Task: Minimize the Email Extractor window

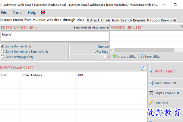Action: (x=164, y=5)
